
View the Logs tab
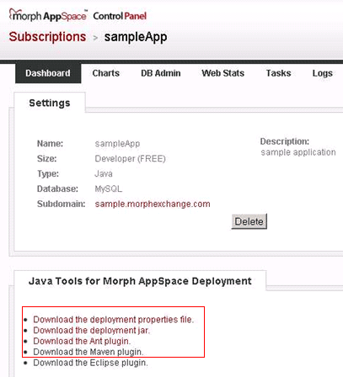tap(323, 73)
